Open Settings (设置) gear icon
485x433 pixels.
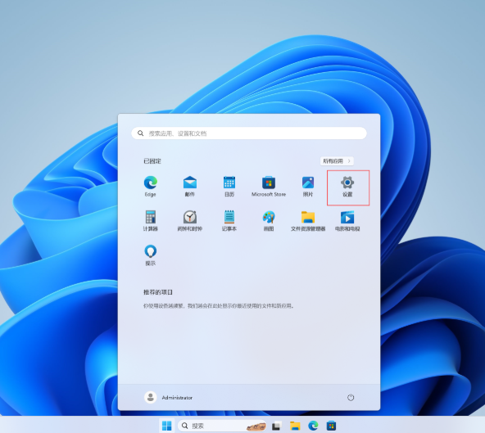347,187
